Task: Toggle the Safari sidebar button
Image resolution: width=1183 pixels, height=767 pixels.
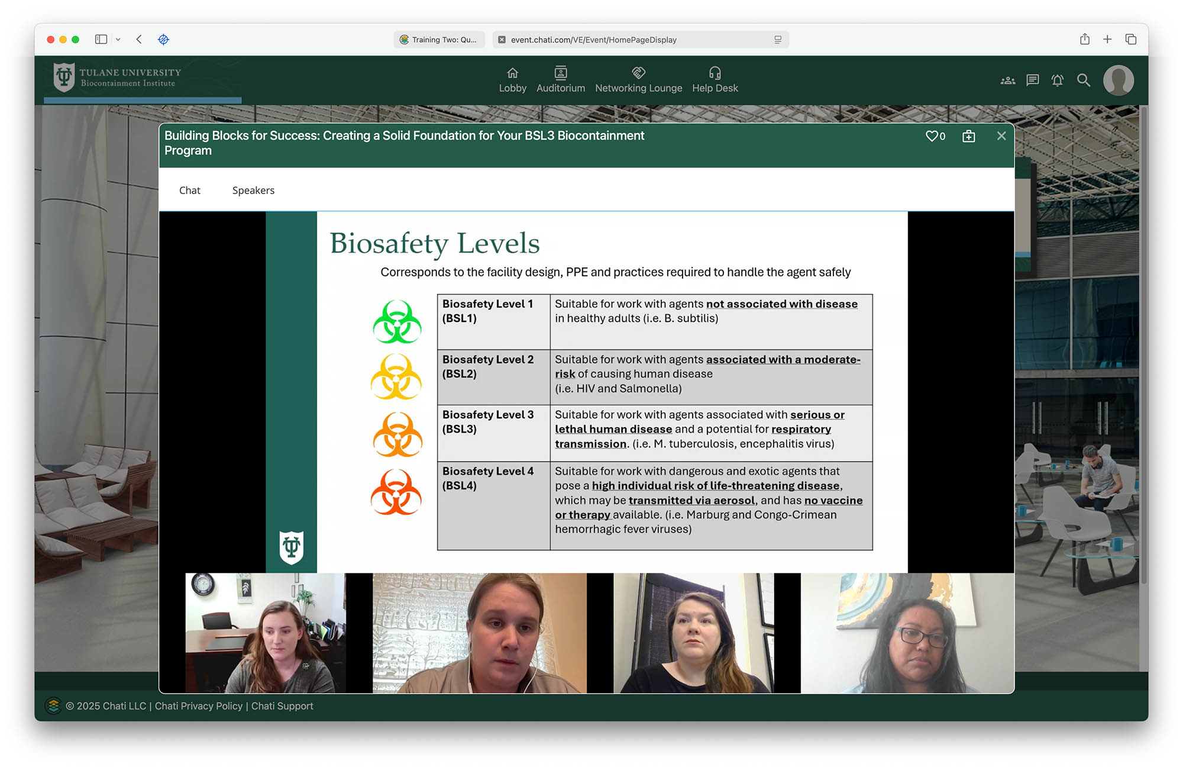Action: pyautogui.click(x=101, y=40)
